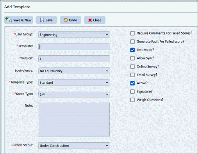This screenshot has width=198, height=154.
Task: Check Generate Fault For Failed score
Action: click(x=132, y=42)
